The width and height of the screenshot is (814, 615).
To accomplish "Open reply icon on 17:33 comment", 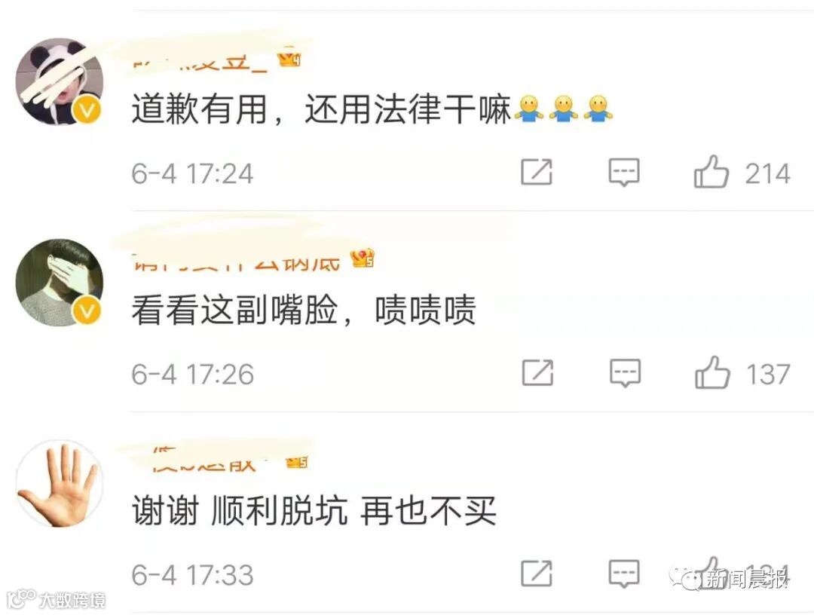I will (624, 574).
